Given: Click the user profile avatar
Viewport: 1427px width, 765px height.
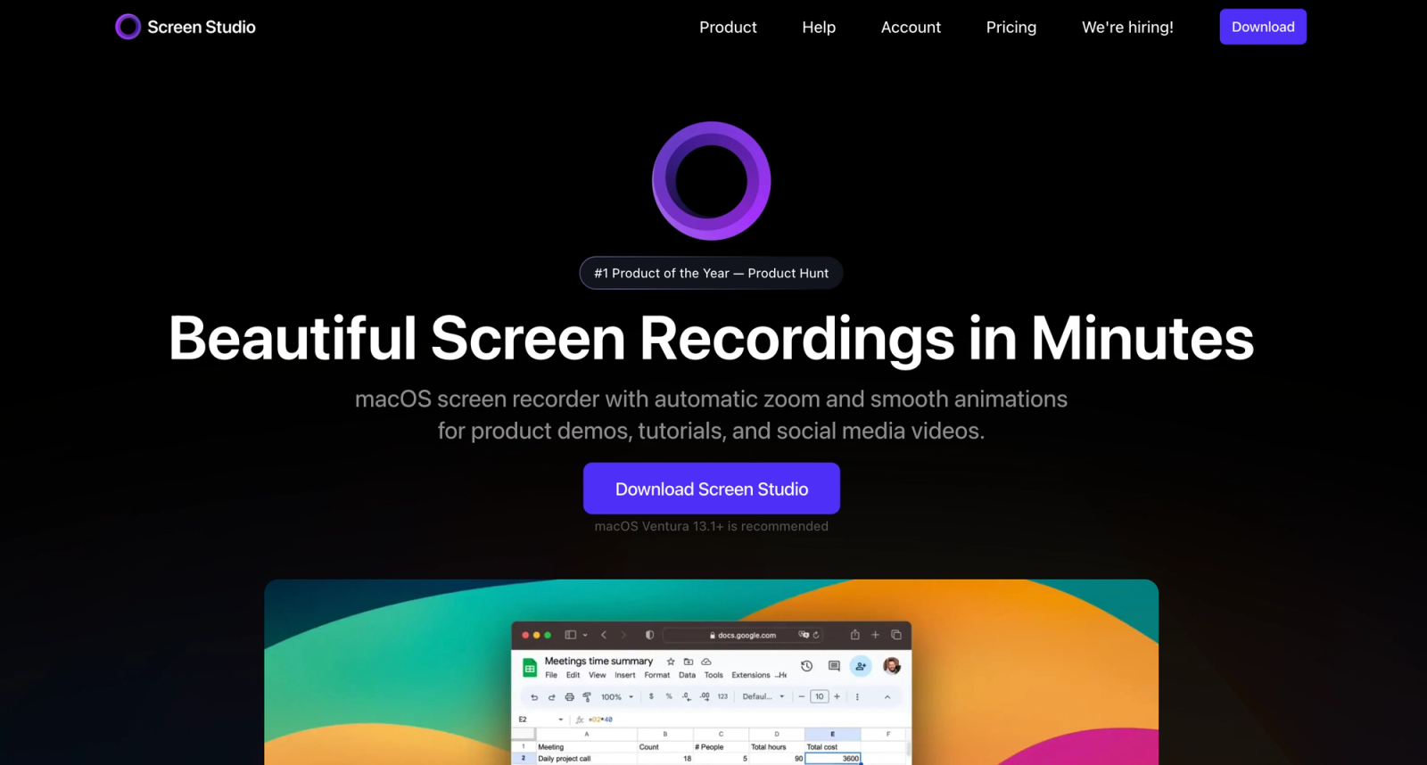Looking at the screenshot, I should click(x=892, y=666).
